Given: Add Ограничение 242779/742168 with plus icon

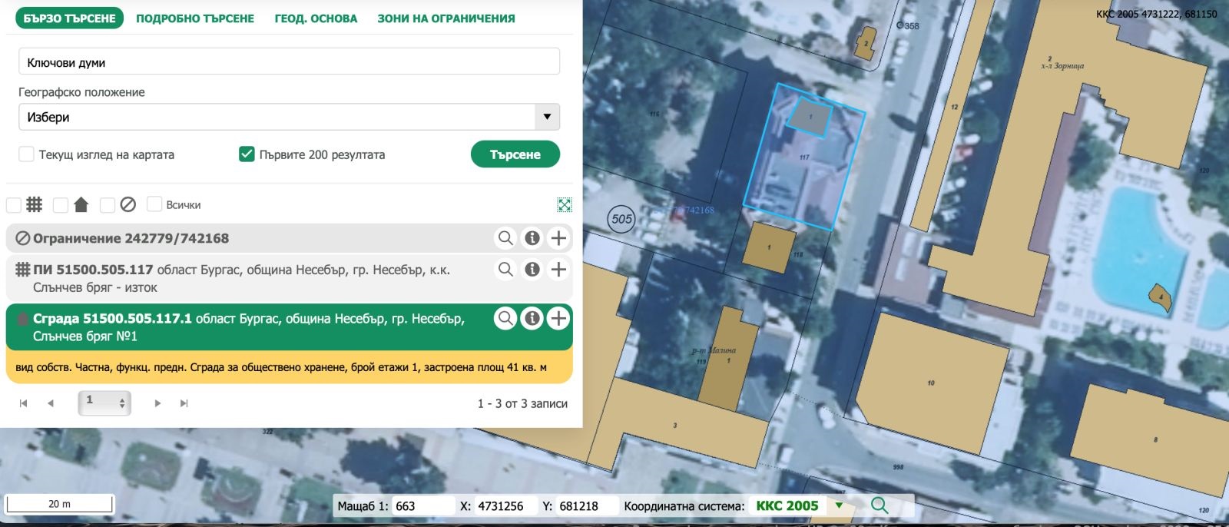Looking at the screenshot, I should [x=558, y=238].
